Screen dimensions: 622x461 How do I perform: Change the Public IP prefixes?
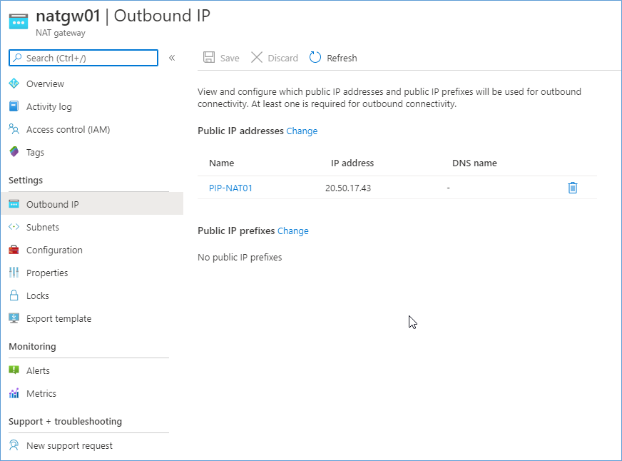(292, 231)
